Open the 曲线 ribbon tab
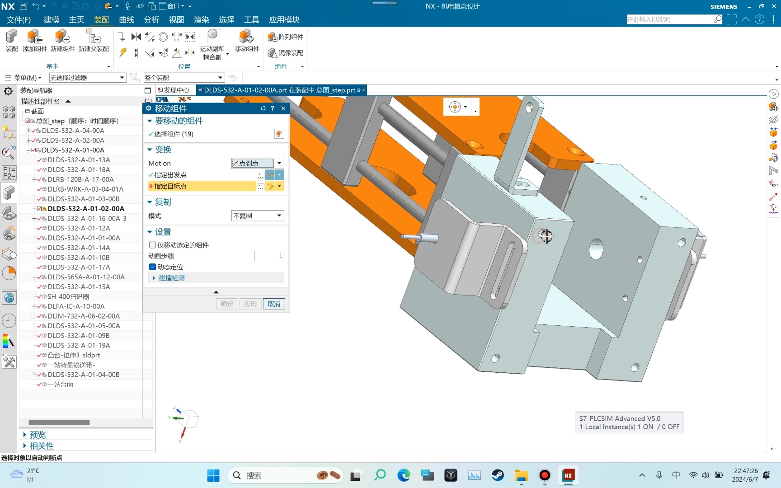The width and height of the screenshot is (781, 488). [127, 19]
